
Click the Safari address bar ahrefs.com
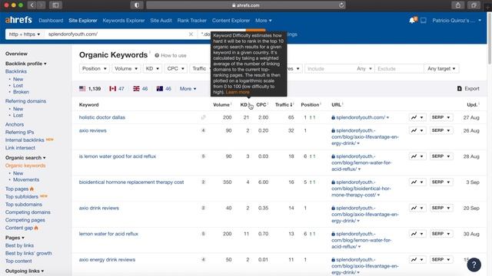tap(246, 5)
